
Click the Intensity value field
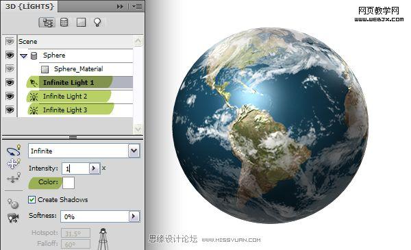tap(76, 168)
